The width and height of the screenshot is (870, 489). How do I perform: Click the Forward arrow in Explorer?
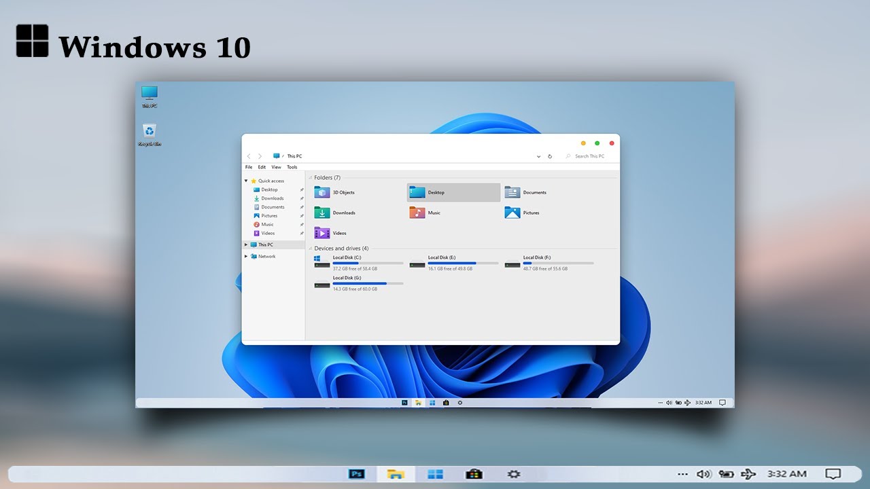(x=260, y=156)
